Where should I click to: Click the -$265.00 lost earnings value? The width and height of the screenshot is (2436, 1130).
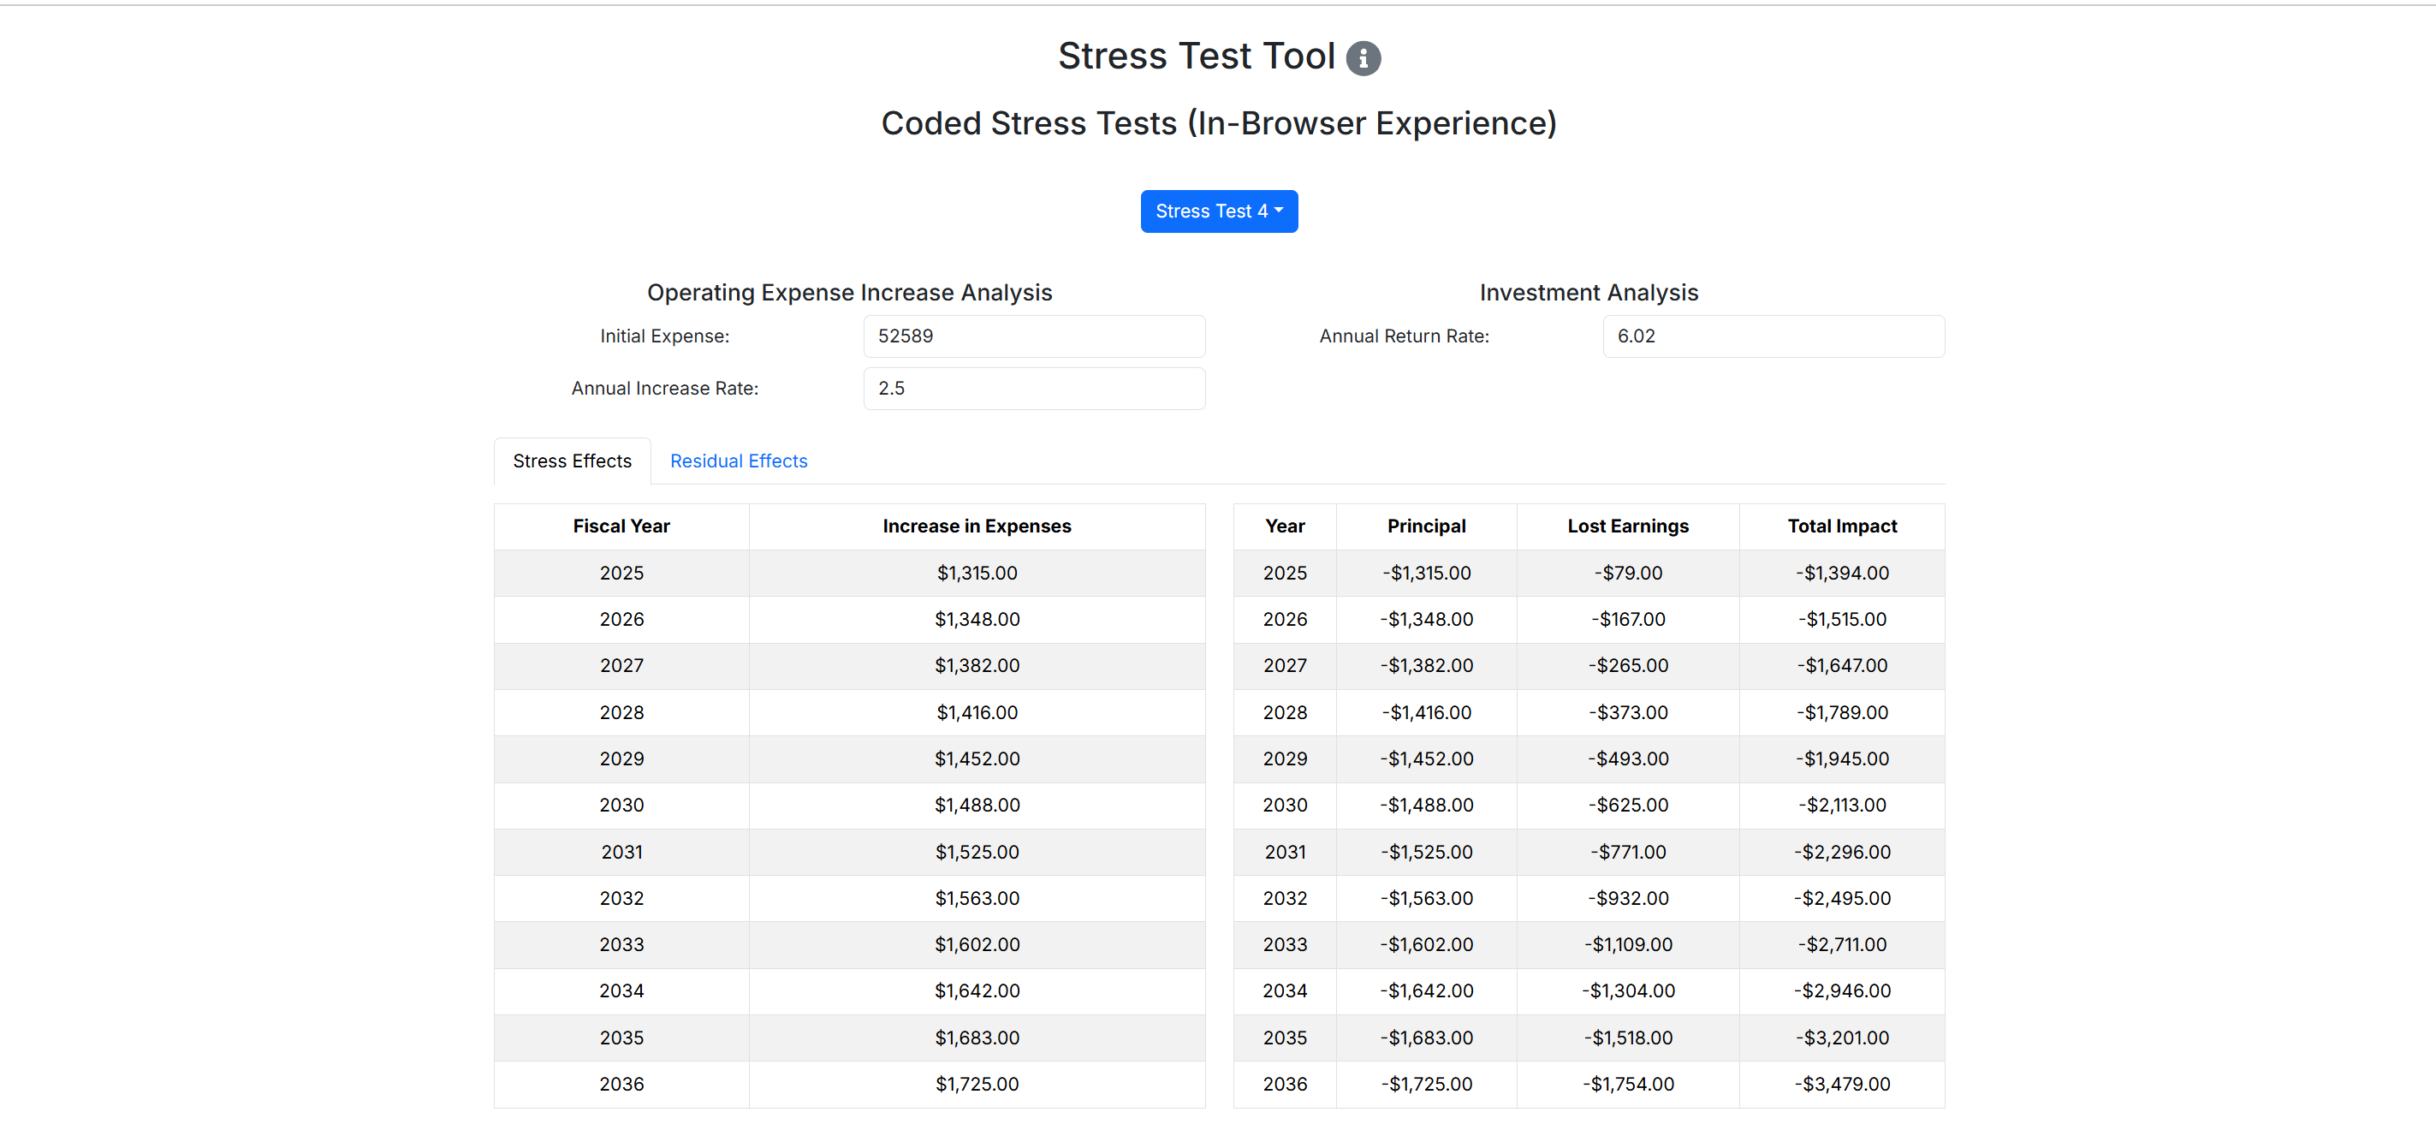coord(1627,666)
